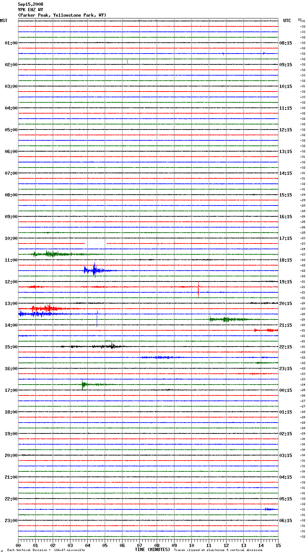Select the 21:00 MST time label

point(11,477)
